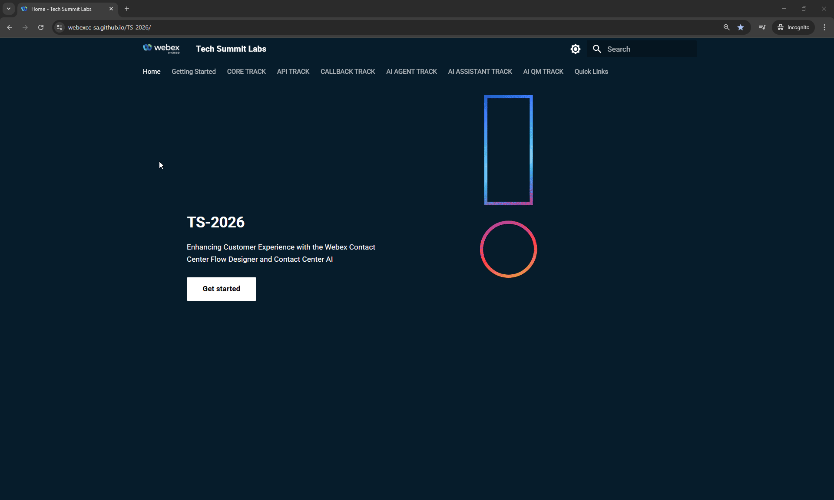This screenshot has width=834, height=500.
Task: Reload the page with the refresh icon
Action: (x=41, y=27)
